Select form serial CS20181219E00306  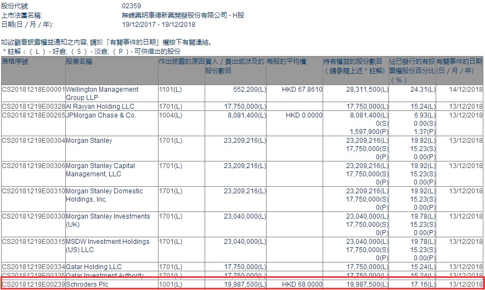coord(33,166)
